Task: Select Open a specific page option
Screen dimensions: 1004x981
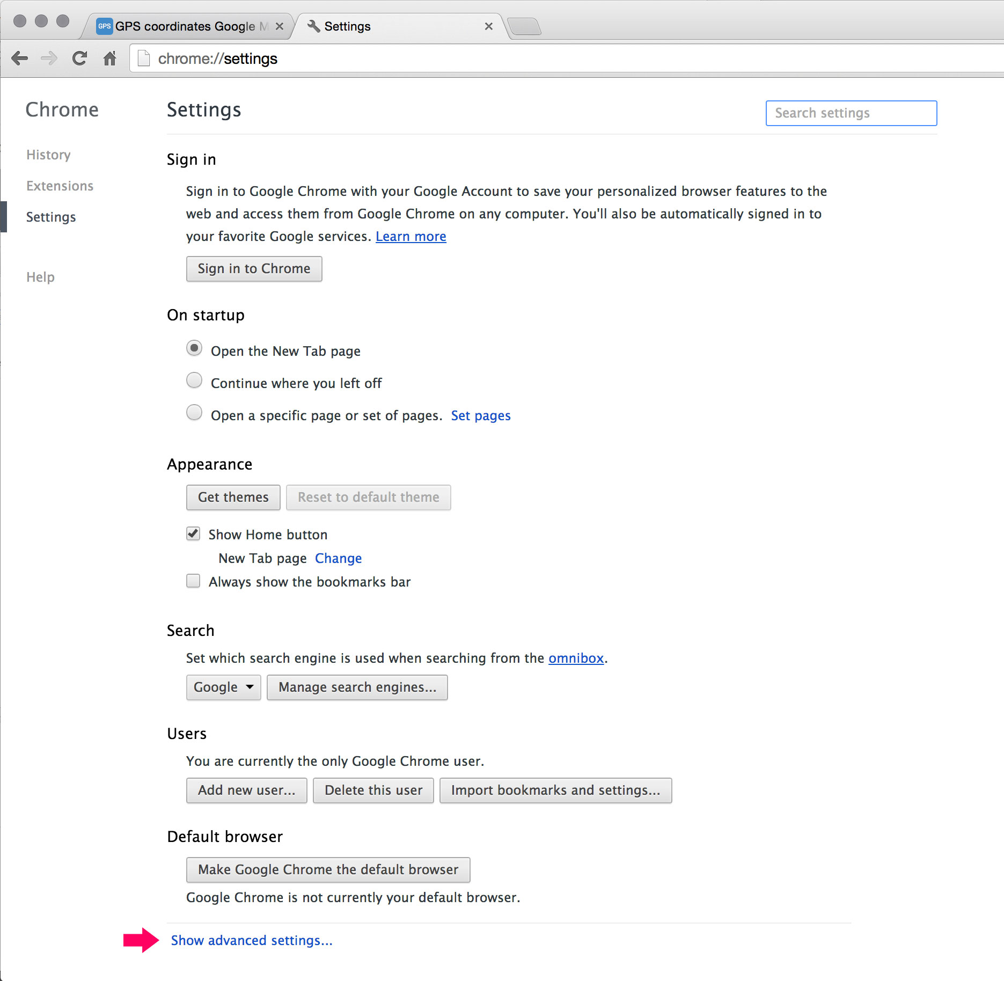Action: (194, 413)
